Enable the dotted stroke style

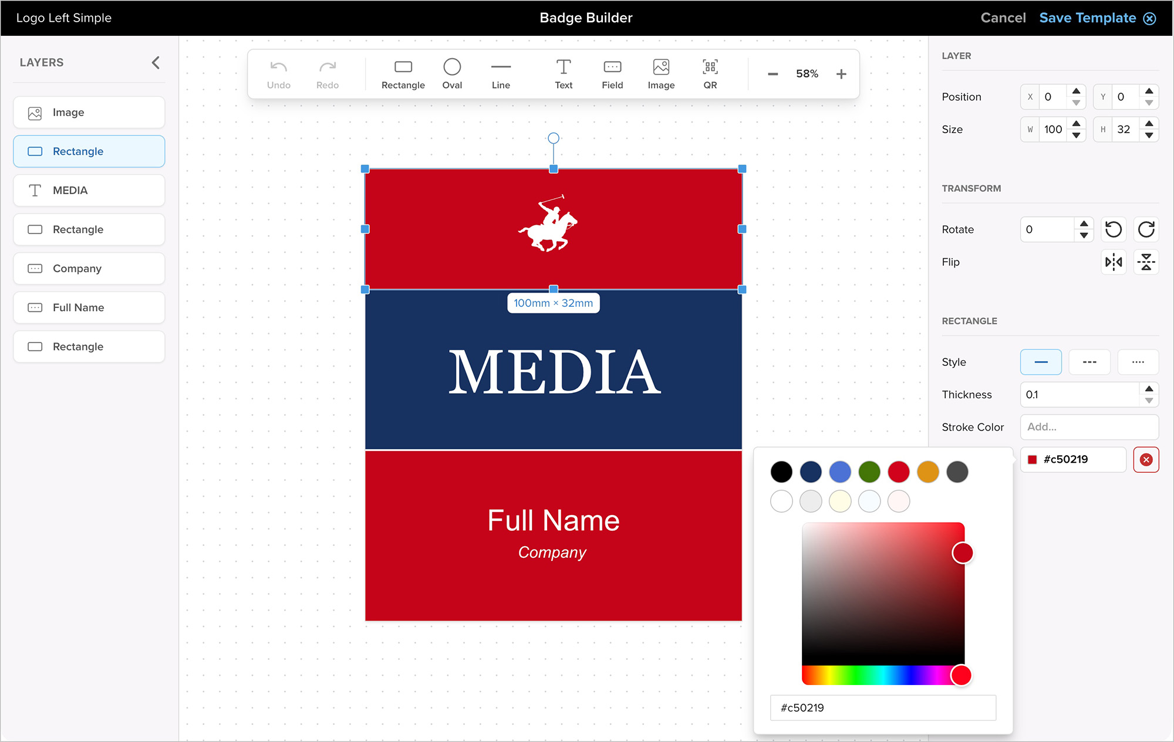click(x=1138, y=362)
